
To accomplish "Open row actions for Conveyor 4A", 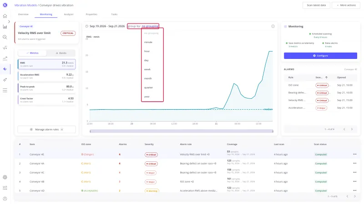I will pyautogui.click(x=355, y=163).
